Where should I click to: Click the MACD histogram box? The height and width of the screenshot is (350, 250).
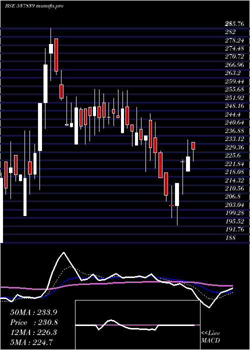tap(137, 325)
